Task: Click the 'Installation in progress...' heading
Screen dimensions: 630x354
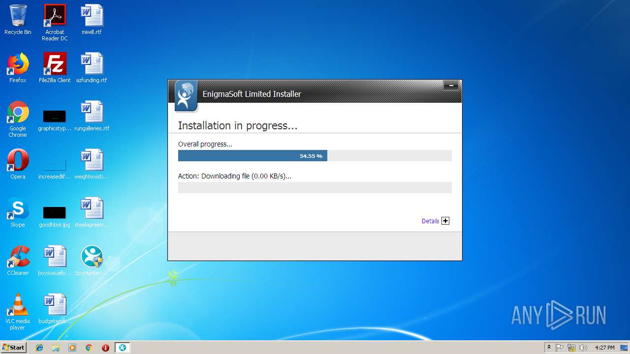Action: point(238,126)
